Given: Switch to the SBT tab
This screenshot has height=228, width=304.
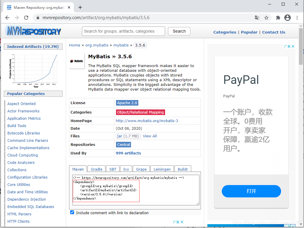Looking at the screenshot, I should (x=113, y=169).
